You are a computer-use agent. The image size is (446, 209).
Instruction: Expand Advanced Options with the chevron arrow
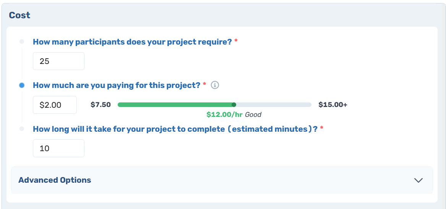click(x=418, y=180)
